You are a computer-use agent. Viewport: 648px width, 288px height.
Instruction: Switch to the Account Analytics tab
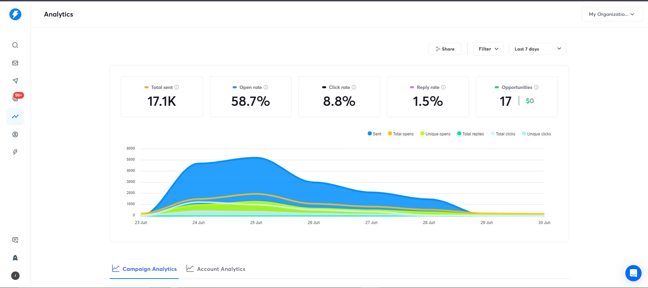click(x=216, y=269)
